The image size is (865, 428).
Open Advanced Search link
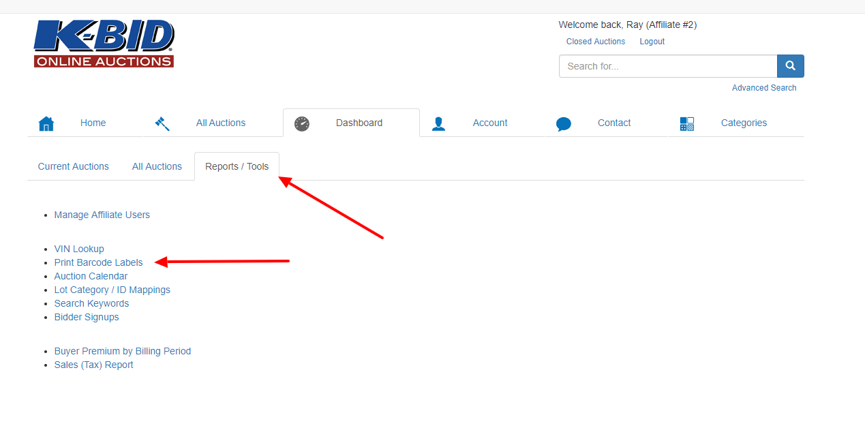pyautogui.click(x=764, y=88)
